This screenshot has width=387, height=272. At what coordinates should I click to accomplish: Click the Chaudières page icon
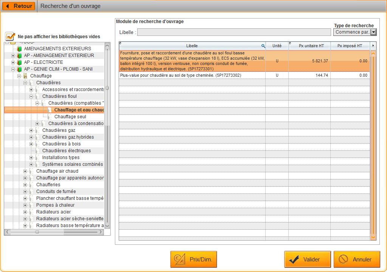pos(31,83)
